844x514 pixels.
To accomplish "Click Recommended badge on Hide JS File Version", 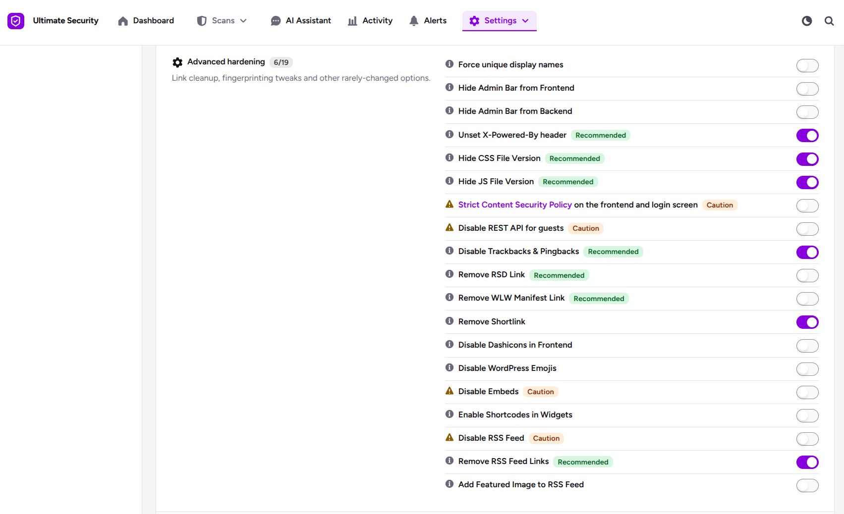I will (568, 182).
